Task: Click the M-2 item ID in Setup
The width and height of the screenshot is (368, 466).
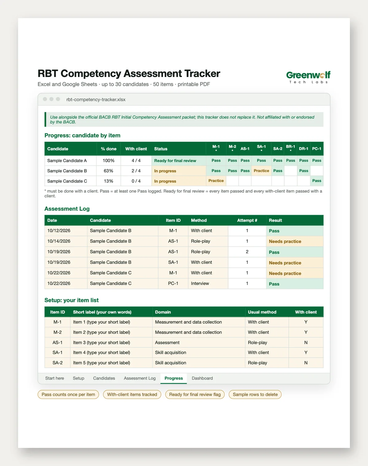Action: 57,332
